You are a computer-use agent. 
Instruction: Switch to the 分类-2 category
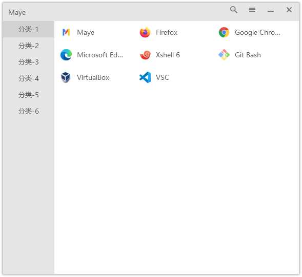coord(29,46)
